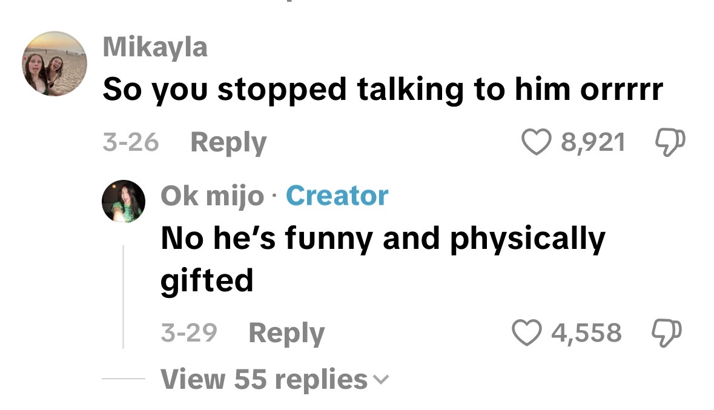
Task: Like Ok mijo's reply with heart icon
Action: [526, 332]
